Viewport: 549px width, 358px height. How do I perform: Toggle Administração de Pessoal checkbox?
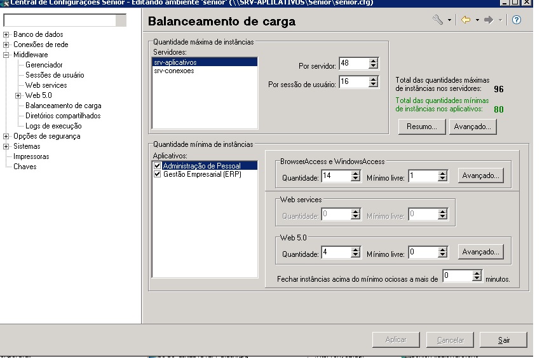click(x=157, y=165)
